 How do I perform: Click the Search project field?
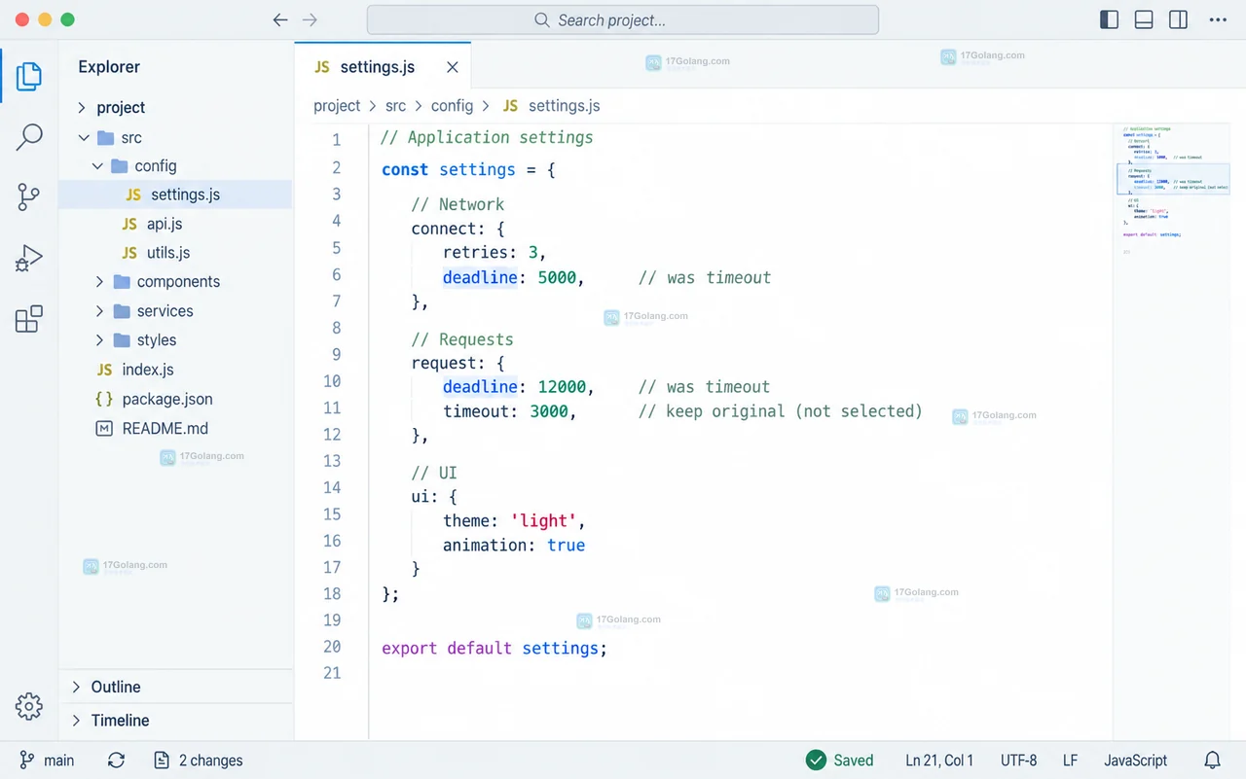tap(623, 19)
